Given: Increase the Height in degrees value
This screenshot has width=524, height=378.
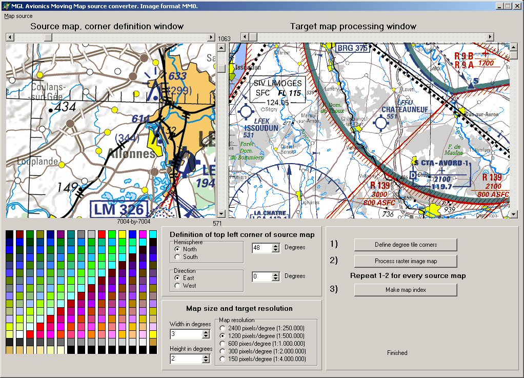Looking at the screenshot, I should (206, 356).
